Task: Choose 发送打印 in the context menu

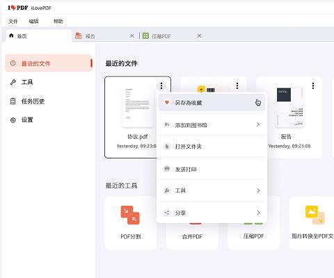Action: coord(212,169)
